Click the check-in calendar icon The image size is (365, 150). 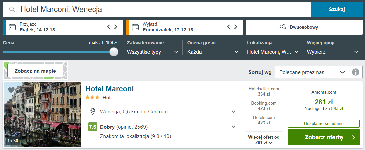pos(12,27)
